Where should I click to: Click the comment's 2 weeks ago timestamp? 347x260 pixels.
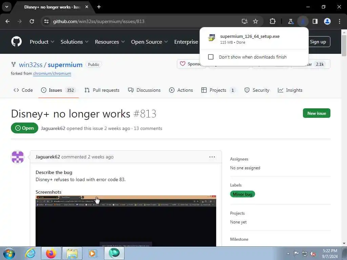pos(100,157)
